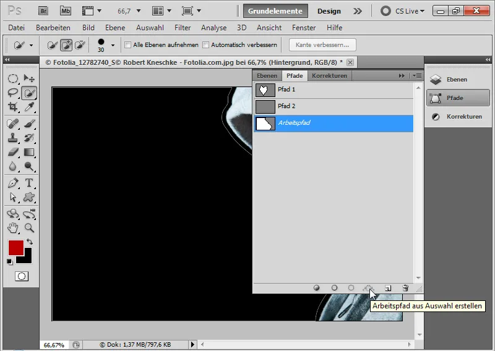Open the Bearbeiten menu

tap(53, 28)
